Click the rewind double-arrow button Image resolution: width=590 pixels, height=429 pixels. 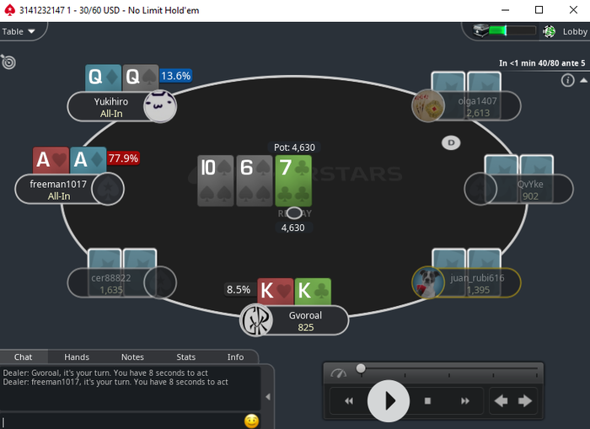click(x=349, y=401)
